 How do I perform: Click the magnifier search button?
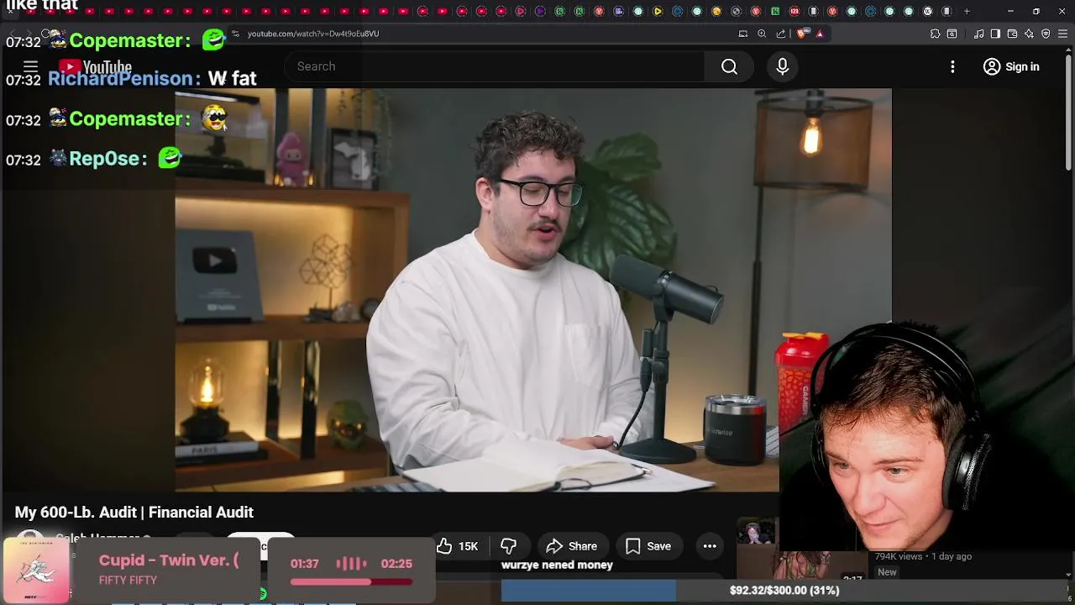(729, 66)
